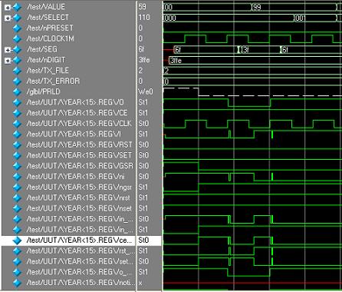
Task: Click the diamond icon next to /test/CLOCK1M
Action: (17, 38)
